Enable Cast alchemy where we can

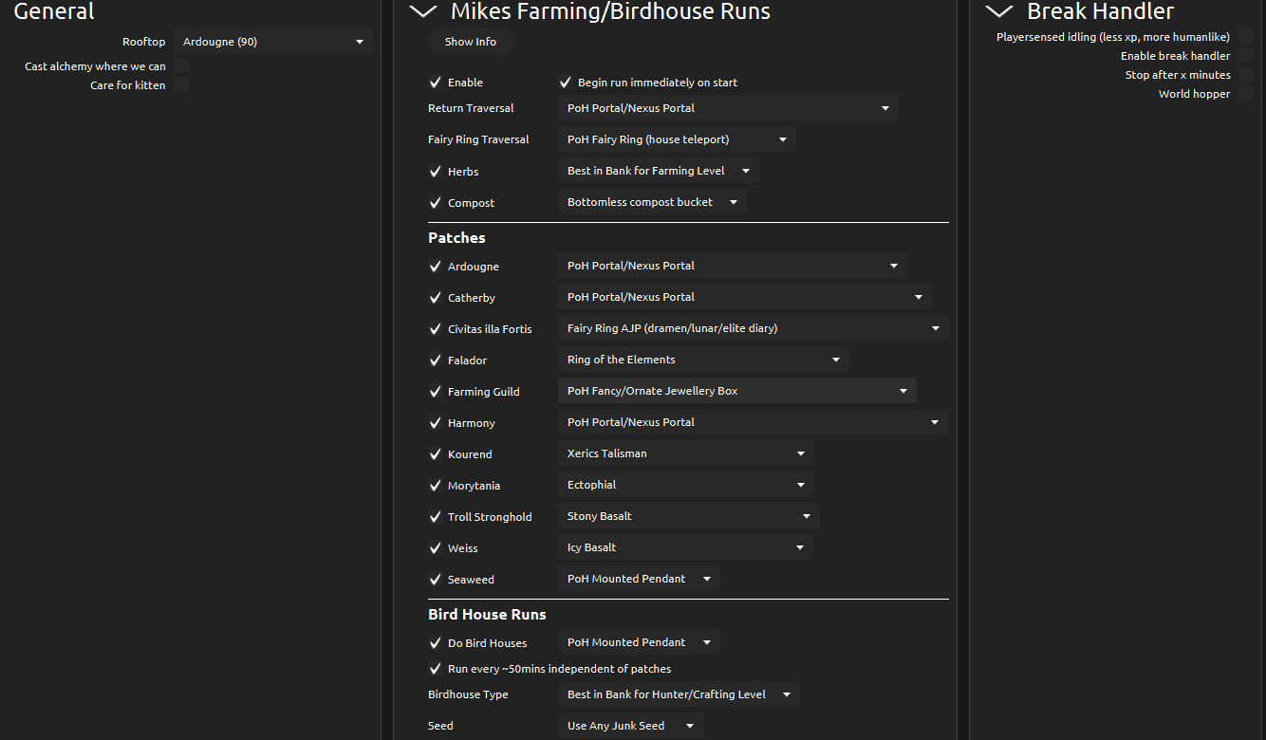(180, 66)
